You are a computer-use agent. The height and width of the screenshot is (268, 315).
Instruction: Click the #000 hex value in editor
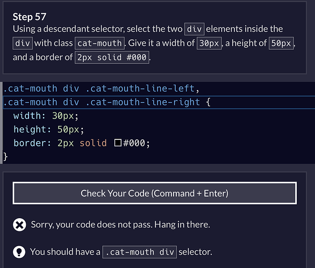click(134, 143)
